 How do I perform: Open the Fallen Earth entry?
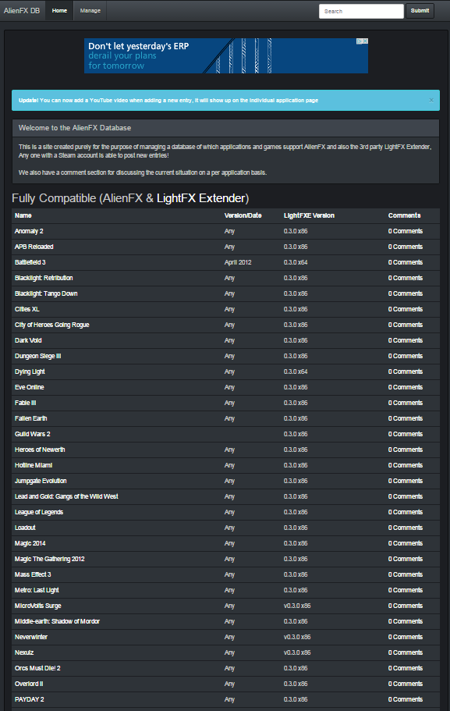tap(31, 418)
